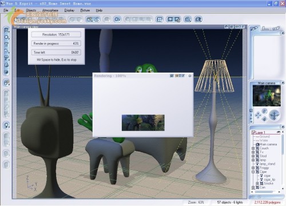Click the sphere primitive tool in left toolbar
This screenshot has width=286, height=206.
pyautogui.click(x=6, y=37)
